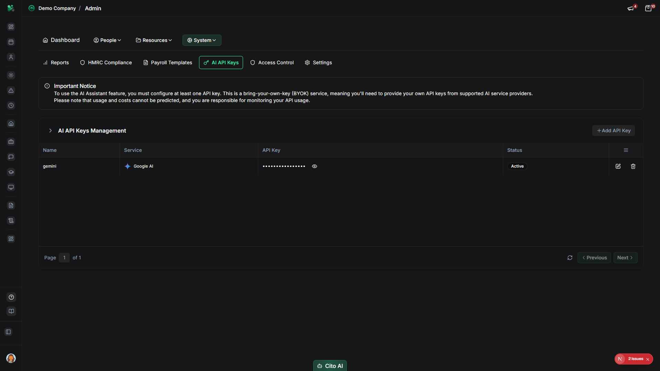
Task: Open the calendar icon in the sidebar
Action: coord(11,42)
